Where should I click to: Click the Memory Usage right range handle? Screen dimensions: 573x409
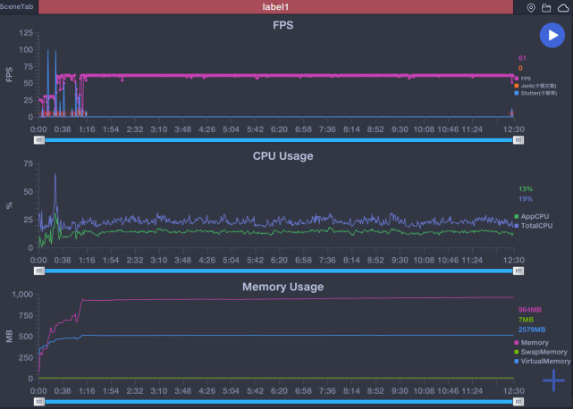[x=518, y=402]
